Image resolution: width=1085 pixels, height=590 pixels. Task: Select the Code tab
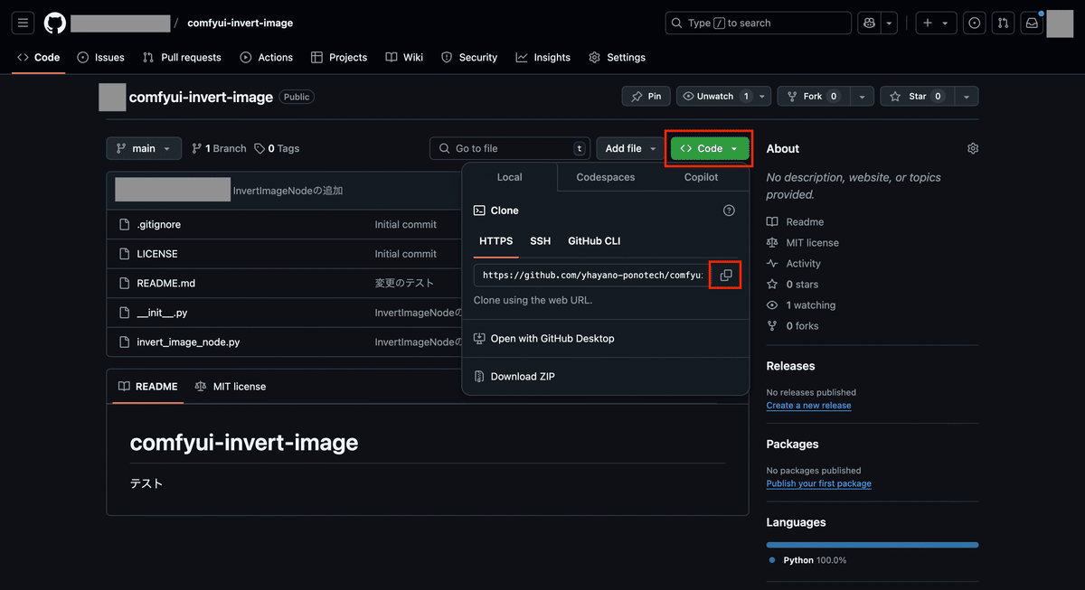click(x=38, y=57)
